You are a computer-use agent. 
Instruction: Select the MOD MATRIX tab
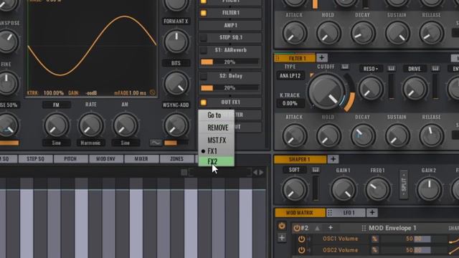point(300,213)
